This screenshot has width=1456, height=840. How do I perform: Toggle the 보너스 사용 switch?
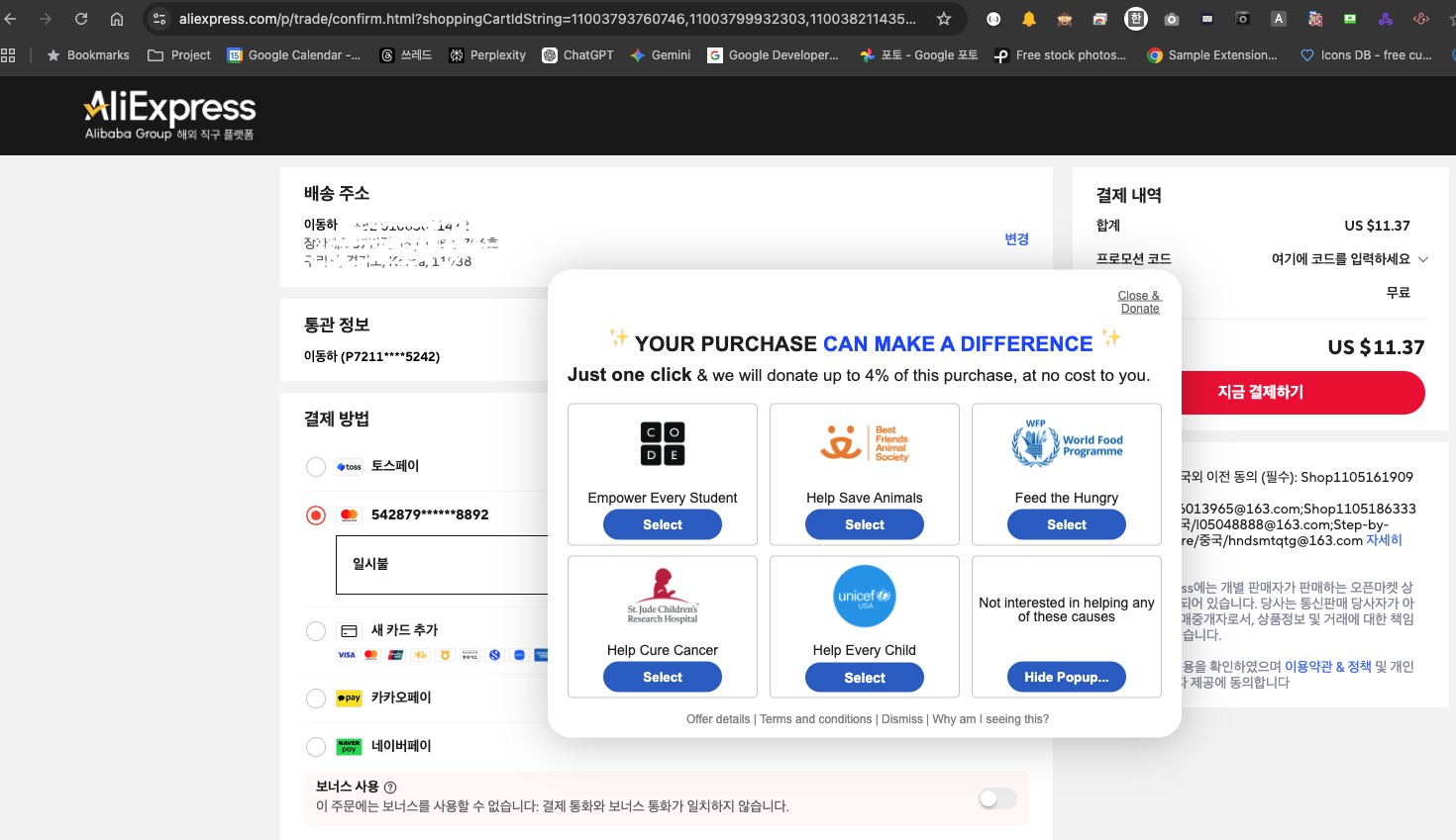pos(997,798)
